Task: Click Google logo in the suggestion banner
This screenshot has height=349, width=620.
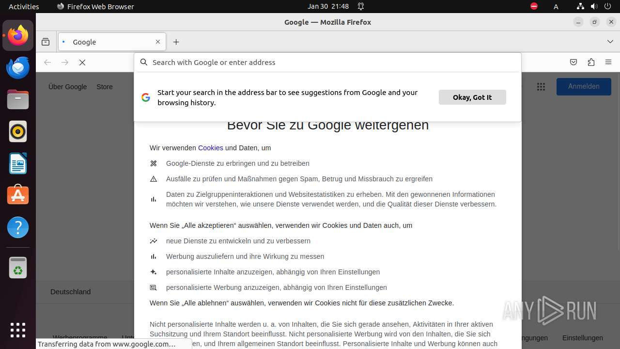Action: [145, 97]
